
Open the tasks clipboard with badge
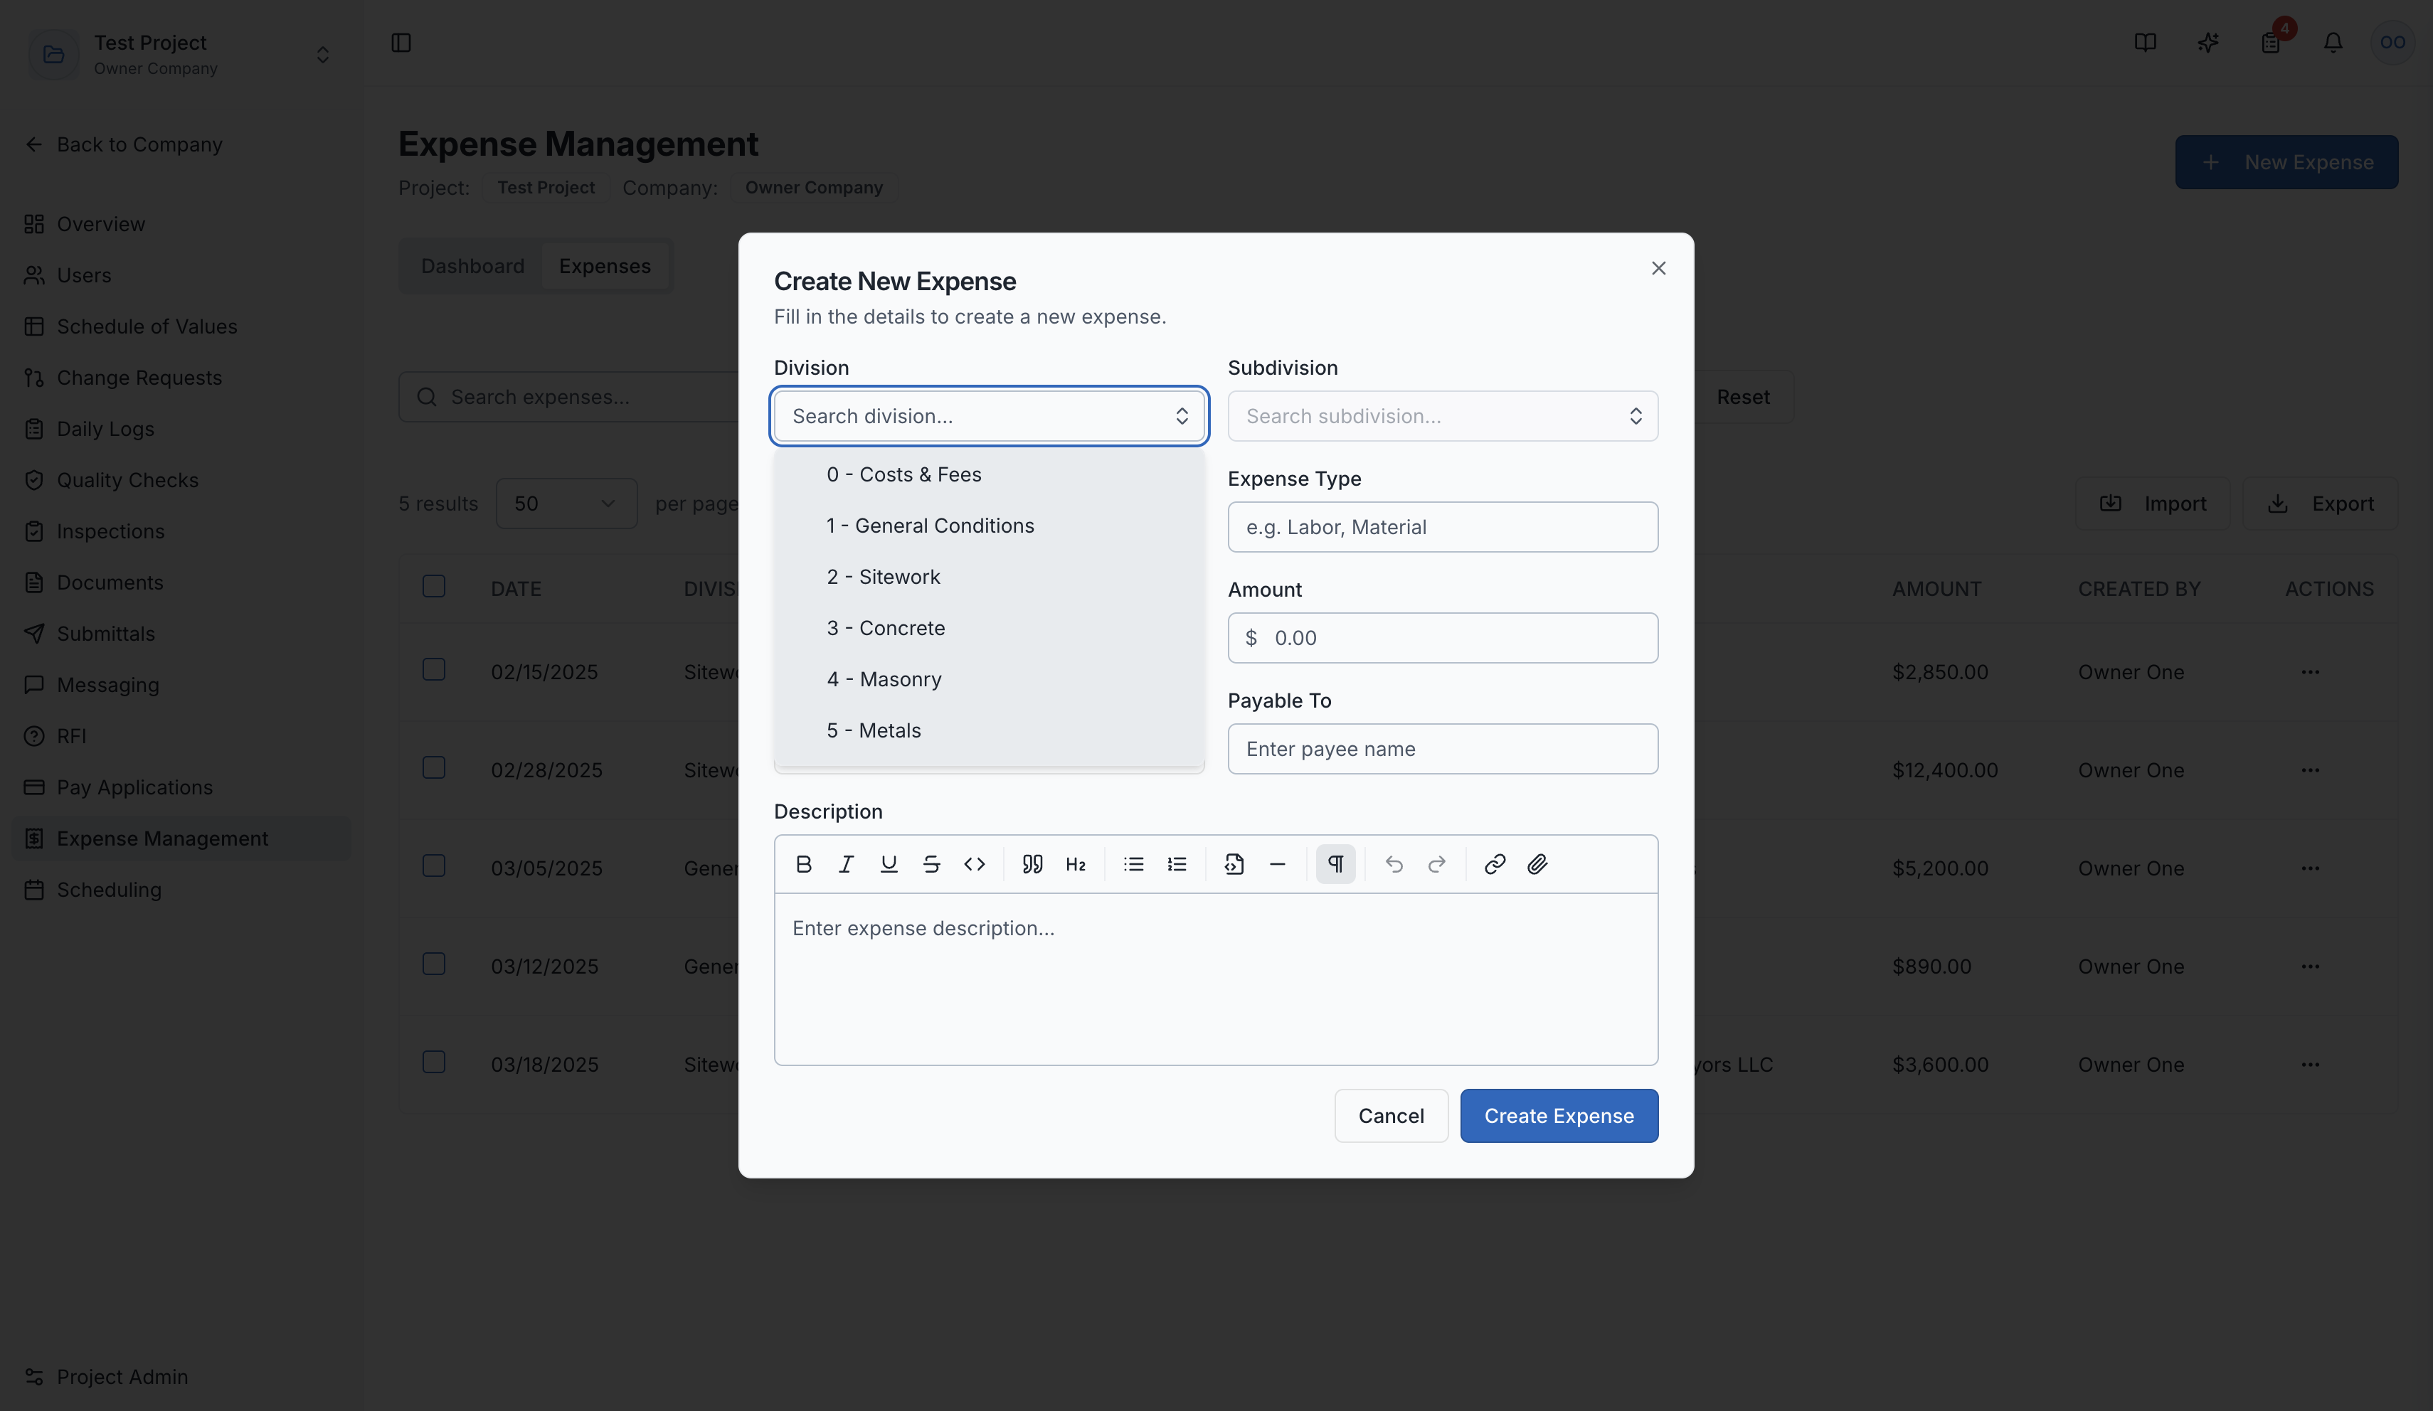tap(2270, 43)
